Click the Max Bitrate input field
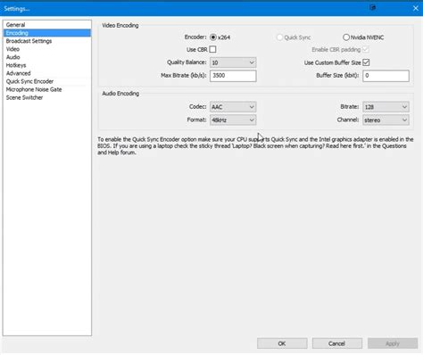Screen dimensions: 423x355 coord(233,76)
